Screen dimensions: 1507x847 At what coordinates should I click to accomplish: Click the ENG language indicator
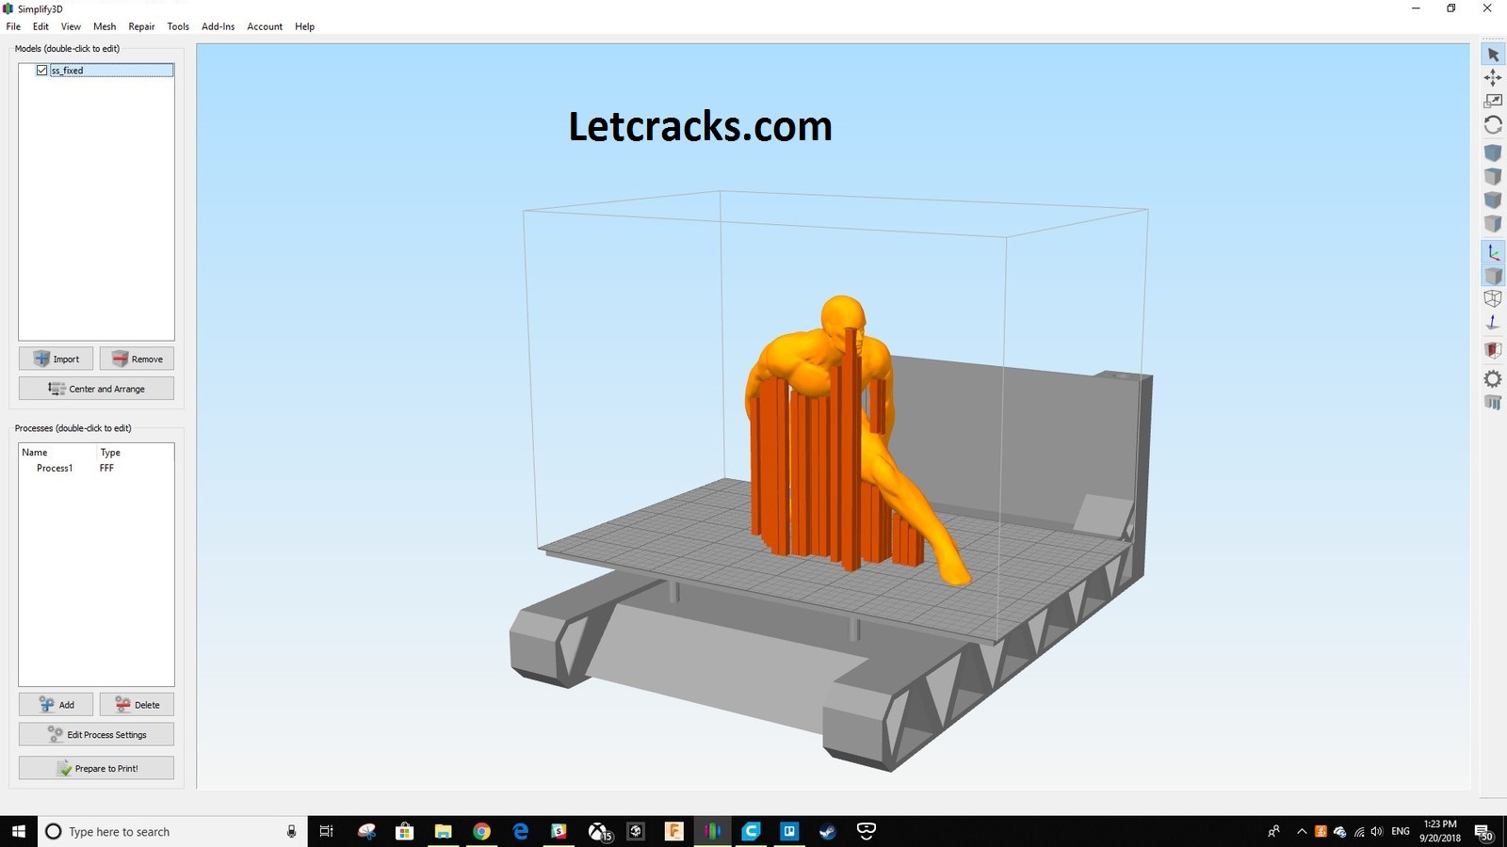point(1401,831)
